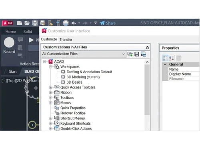Open All Customization Files dropdown

click(x=84, y=54)
